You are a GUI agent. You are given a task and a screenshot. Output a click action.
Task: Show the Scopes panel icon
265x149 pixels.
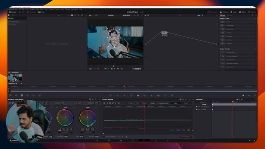pyautogui.click(x=249, y=96)
